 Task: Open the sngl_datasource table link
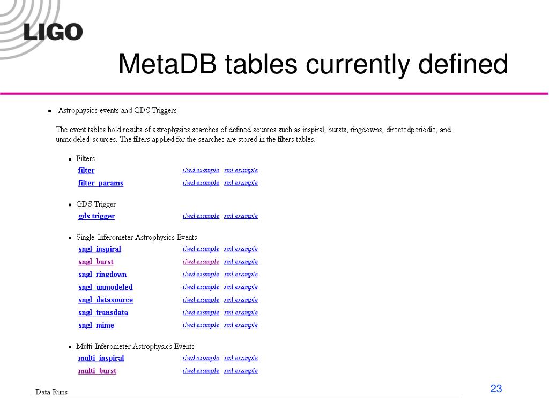point(106,300)
